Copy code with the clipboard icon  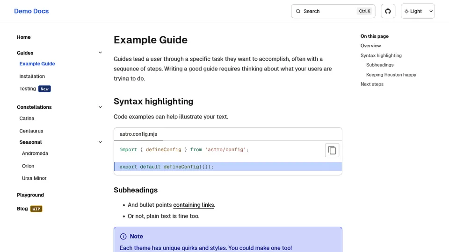[332, 150]
